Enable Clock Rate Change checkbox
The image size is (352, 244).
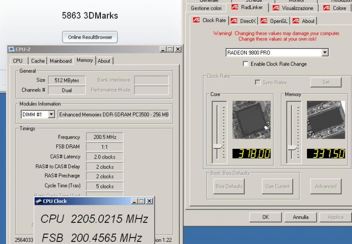click(x=245, y=64)
